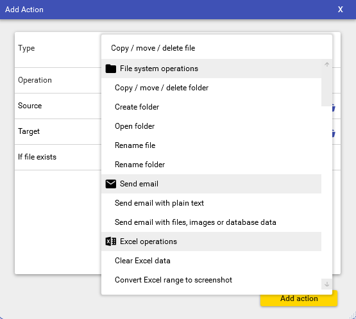
Task: Click the Excel icon beside Excel operations
Action: [111, 241]
